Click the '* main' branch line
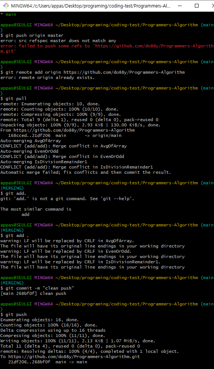The width and height of the screenshot is (214, 369). coord(9,14)
